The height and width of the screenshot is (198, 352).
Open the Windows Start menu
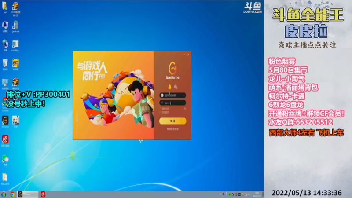click(x=4, y=194)
